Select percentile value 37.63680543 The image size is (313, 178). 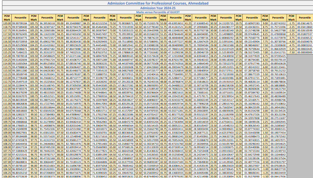[x=201, y=23]
